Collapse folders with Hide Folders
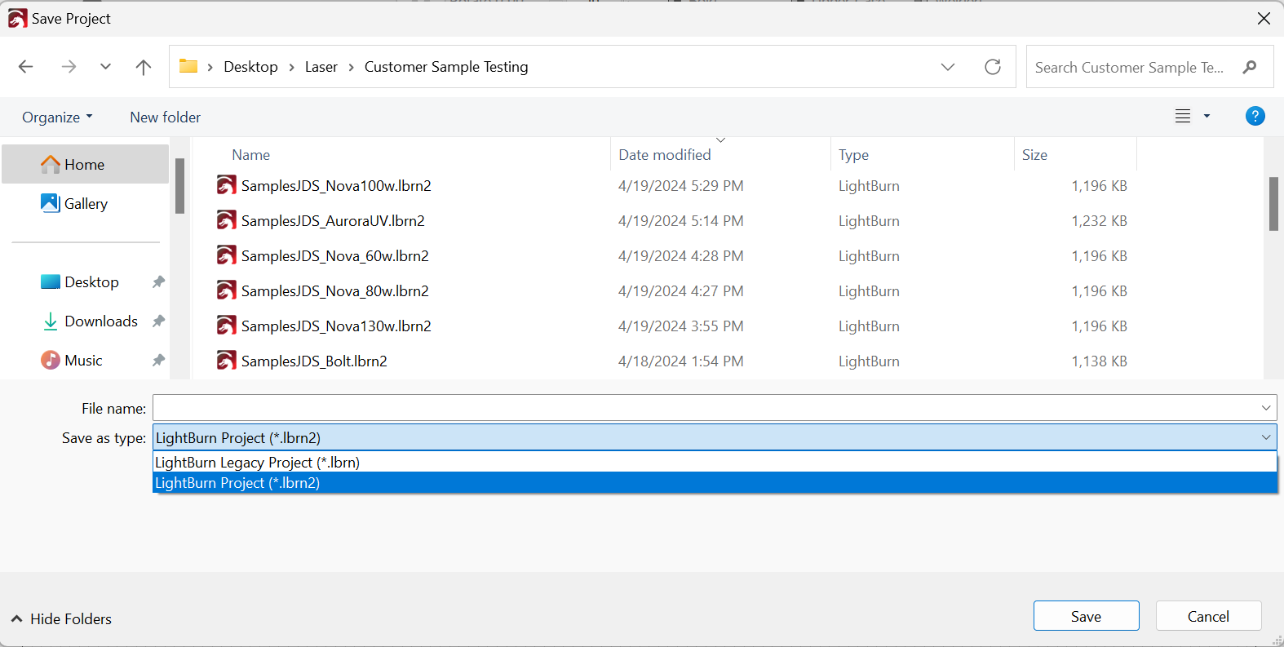This screenshot has height=647, width=1284. tap(62, 618)
